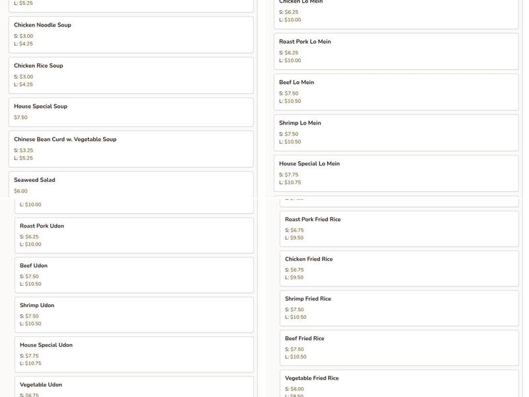Select the Roast Pork Lo Mein item
The image size is (529, 397).
point(395,51)
